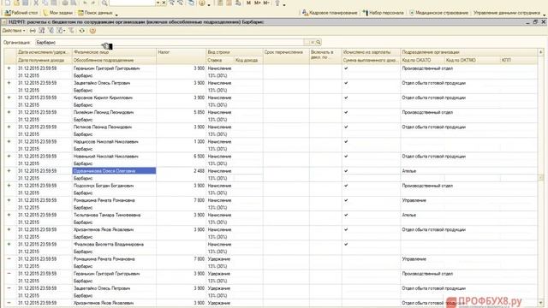Viewport: 548px width, 308px height.
Task: Clear the Организация field with the X button
Action: 313,42
